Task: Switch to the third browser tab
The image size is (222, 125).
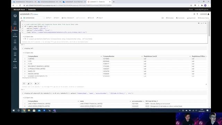Action: point(74,2)
